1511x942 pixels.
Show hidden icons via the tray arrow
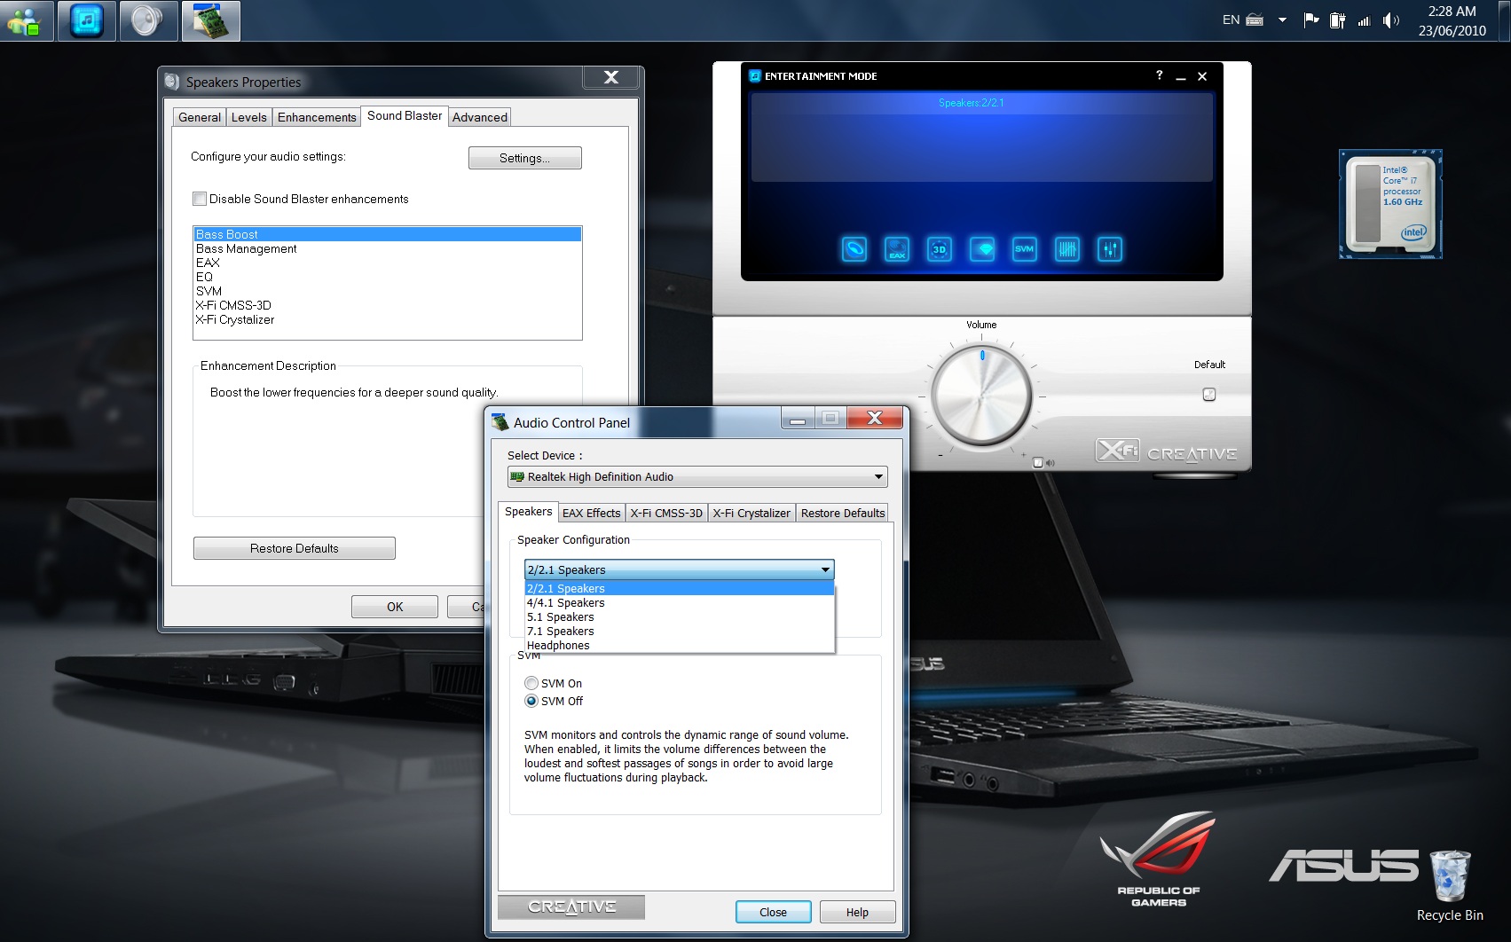[1282, 20]
